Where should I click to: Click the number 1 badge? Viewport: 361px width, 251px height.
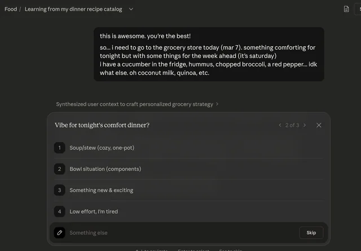click(x=59, y=148)
